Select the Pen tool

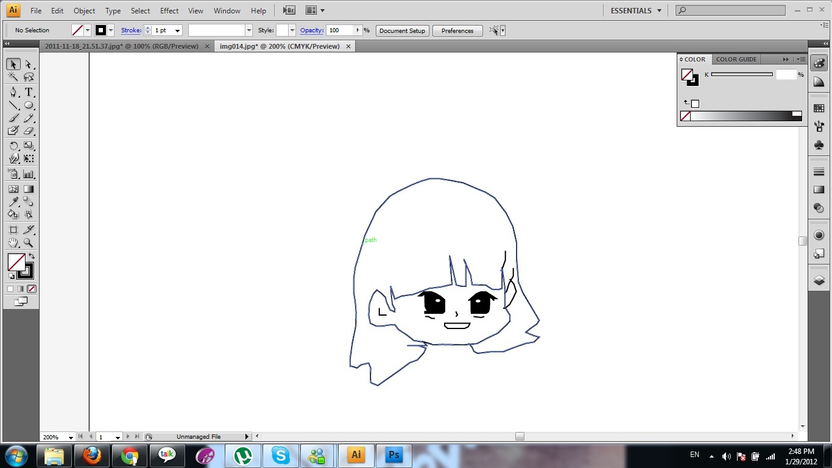tap(13, 92)
